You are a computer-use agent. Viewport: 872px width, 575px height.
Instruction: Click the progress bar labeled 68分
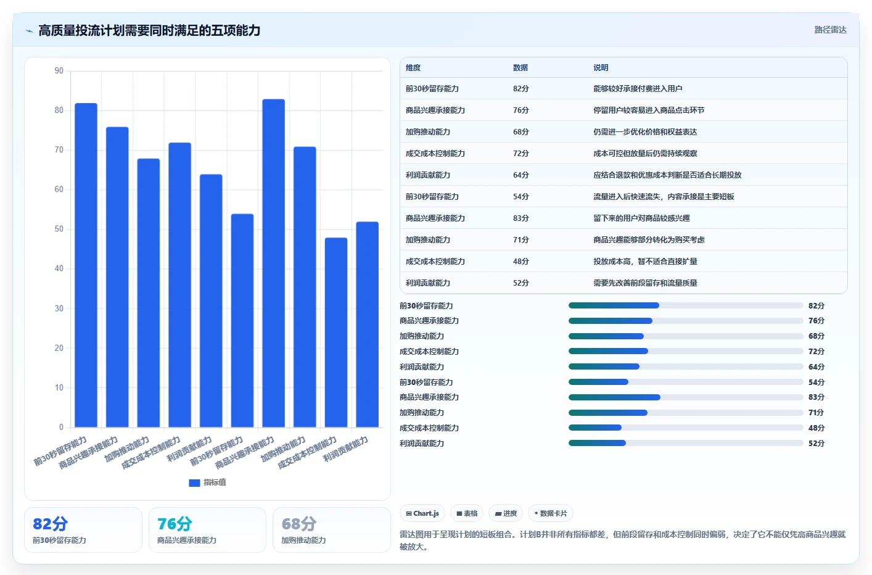pos(686,336)
